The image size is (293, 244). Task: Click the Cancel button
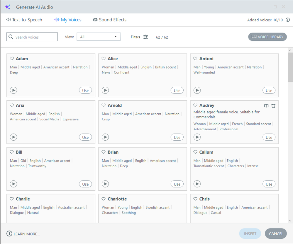coord(276,234)
